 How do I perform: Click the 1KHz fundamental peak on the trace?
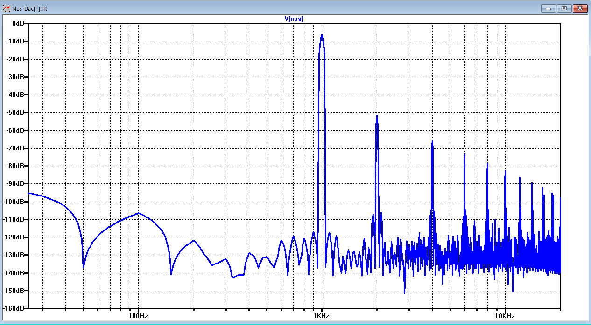322,35
